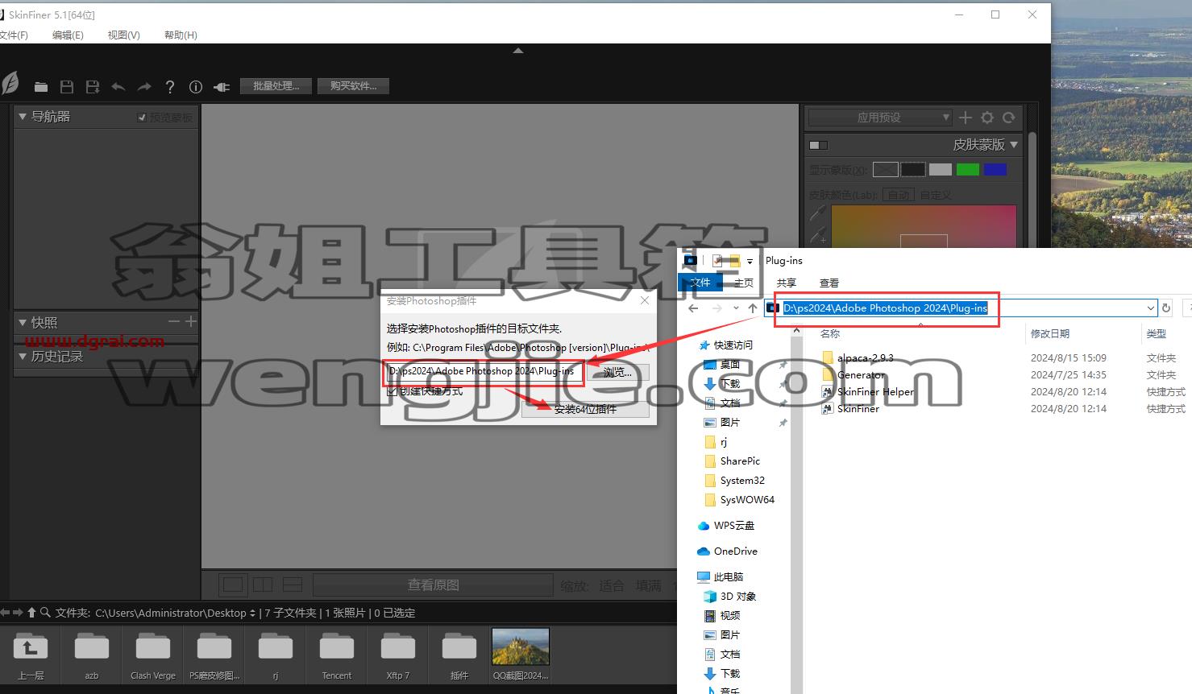
Task: Click the Redo arrow in SkinFiner toolbar
Action: (144, 87)
